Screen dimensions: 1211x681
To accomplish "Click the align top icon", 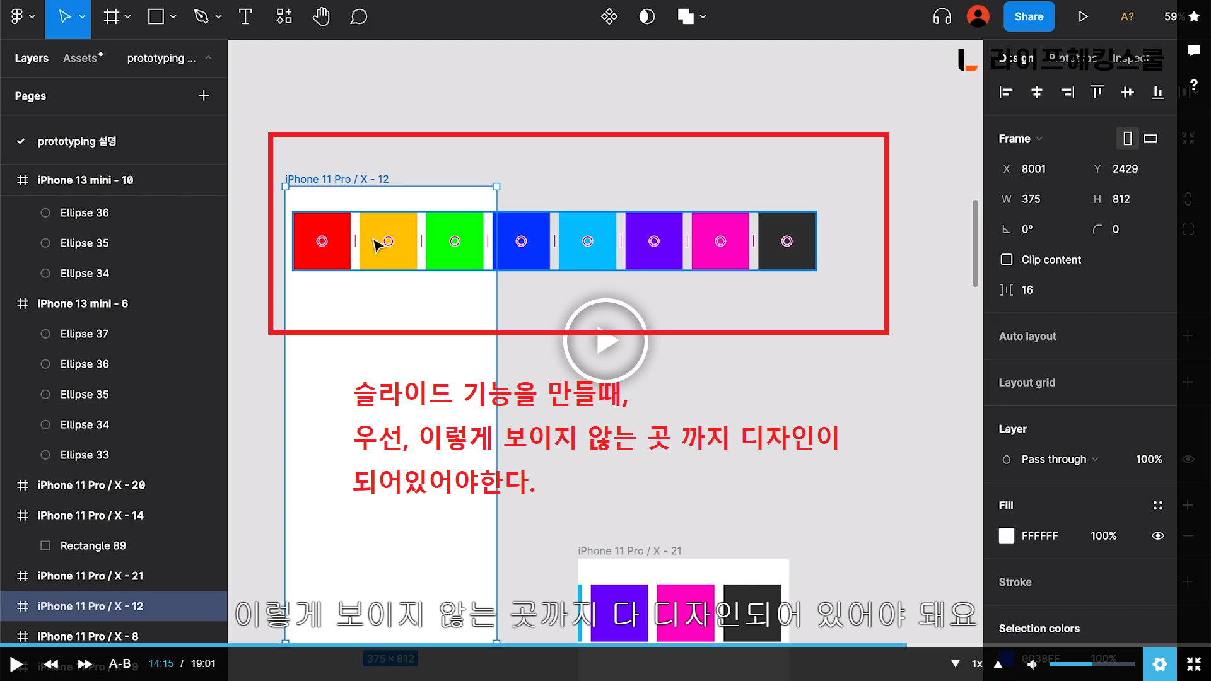I will click(1097, 93).
